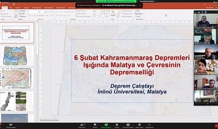Select the star shape in gallery

[107, 16]
